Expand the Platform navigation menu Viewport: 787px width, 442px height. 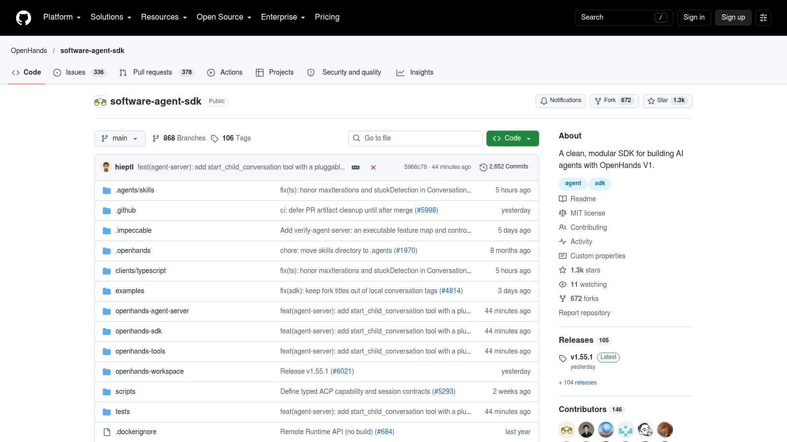[x=62, y=17]
